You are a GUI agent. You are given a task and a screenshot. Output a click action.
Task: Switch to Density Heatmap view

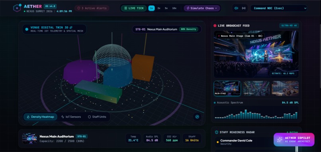(x=40, y=117)
